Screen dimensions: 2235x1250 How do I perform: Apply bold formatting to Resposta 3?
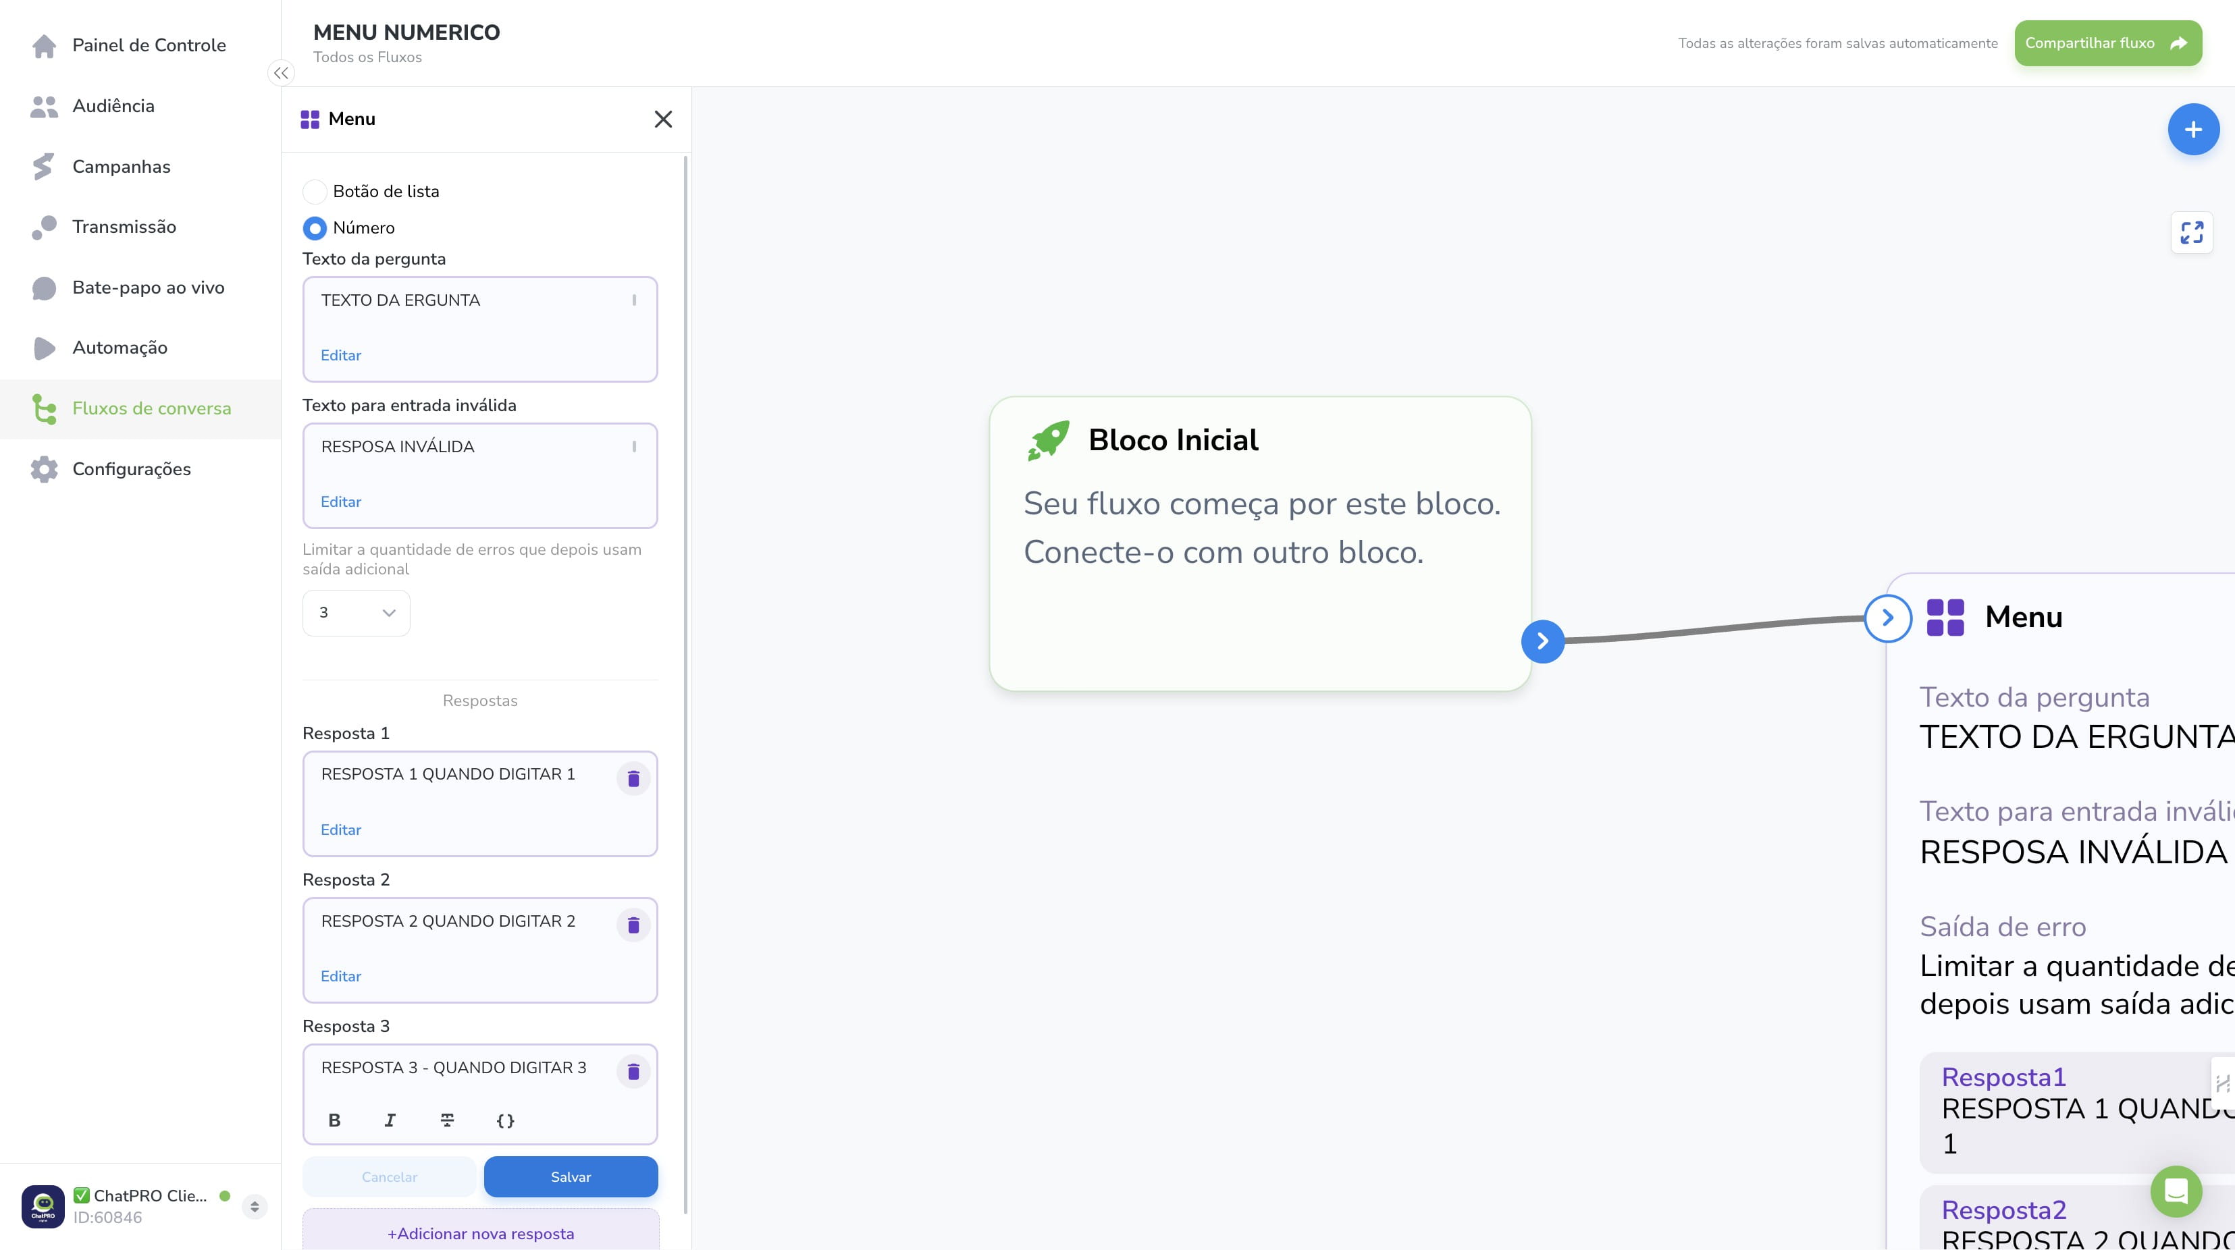tap(334, 1120)
